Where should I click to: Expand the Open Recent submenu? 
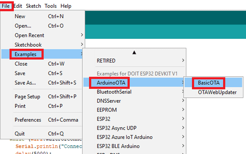pos(42,35)
